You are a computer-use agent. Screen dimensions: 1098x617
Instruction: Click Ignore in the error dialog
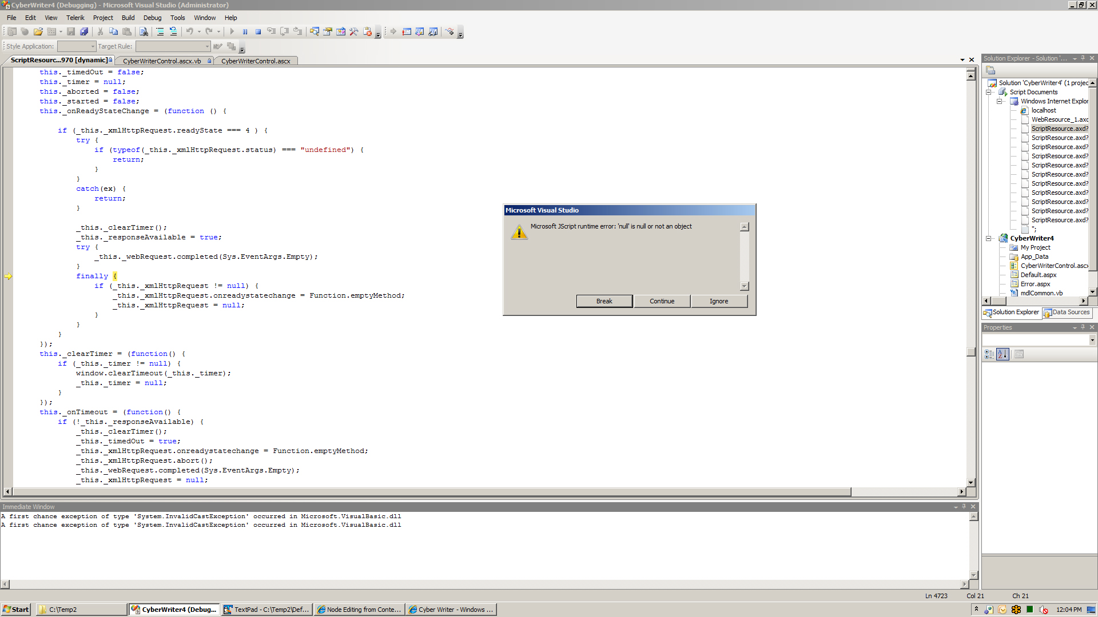(x=719, y=301)
